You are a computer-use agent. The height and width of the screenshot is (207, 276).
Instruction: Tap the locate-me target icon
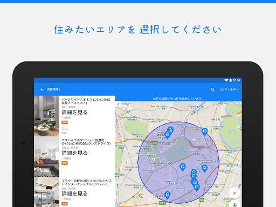tap(234, 205)
